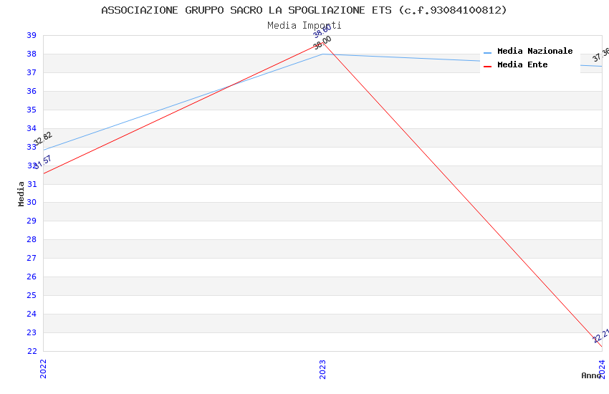Click the 31 y-axis tick label
Viewport: 609px width, 394px height.
click(32, 184)
